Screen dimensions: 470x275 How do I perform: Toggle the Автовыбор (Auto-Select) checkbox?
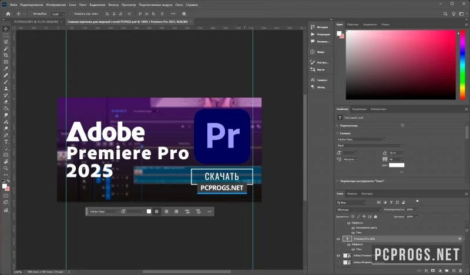[x=31, y=14]
